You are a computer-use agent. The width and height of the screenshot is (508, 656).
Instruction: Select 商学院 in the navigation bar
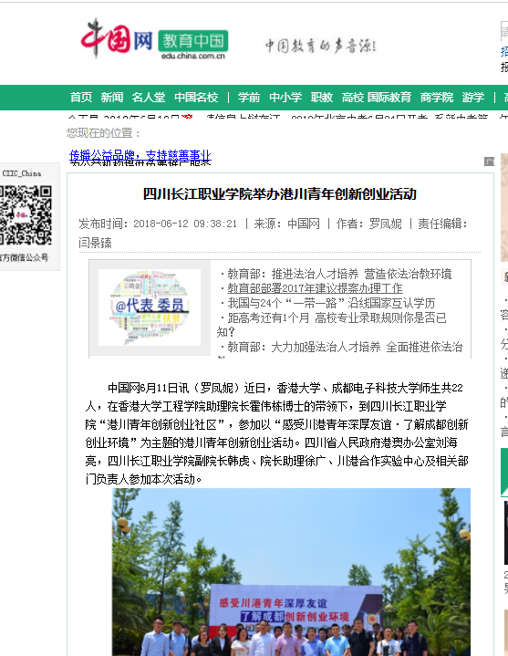coord(437,98)
